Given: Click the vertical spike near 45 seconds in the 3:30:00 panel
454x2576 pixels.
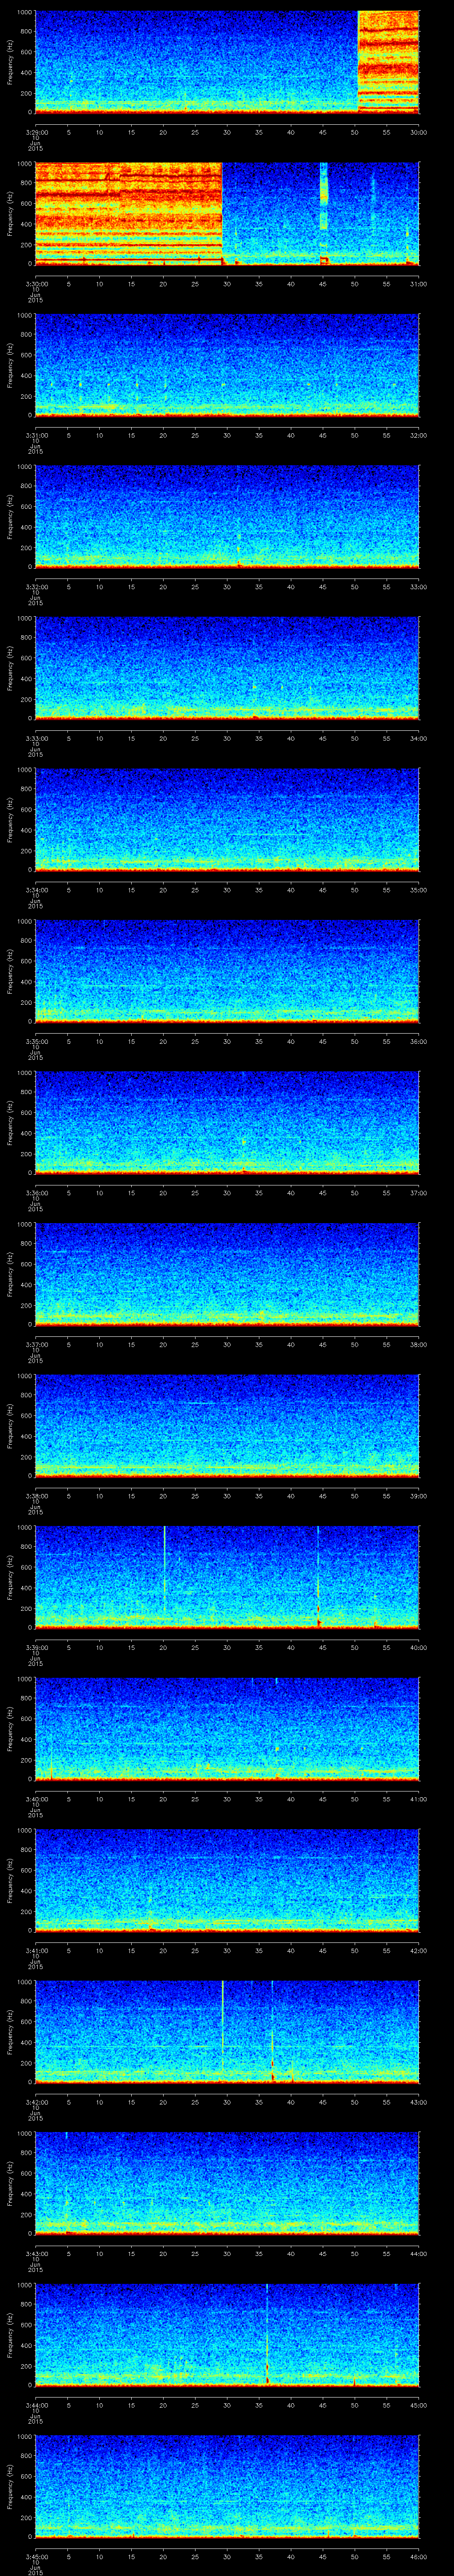Looking at the screenshot, I should click(323, 213).
